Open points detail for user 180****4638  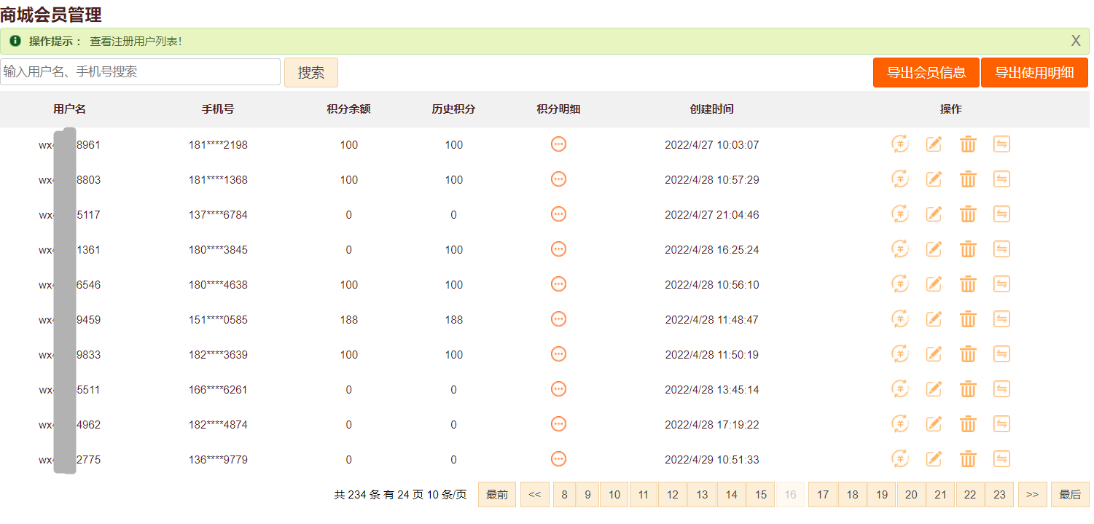click(x=558, y=283)
